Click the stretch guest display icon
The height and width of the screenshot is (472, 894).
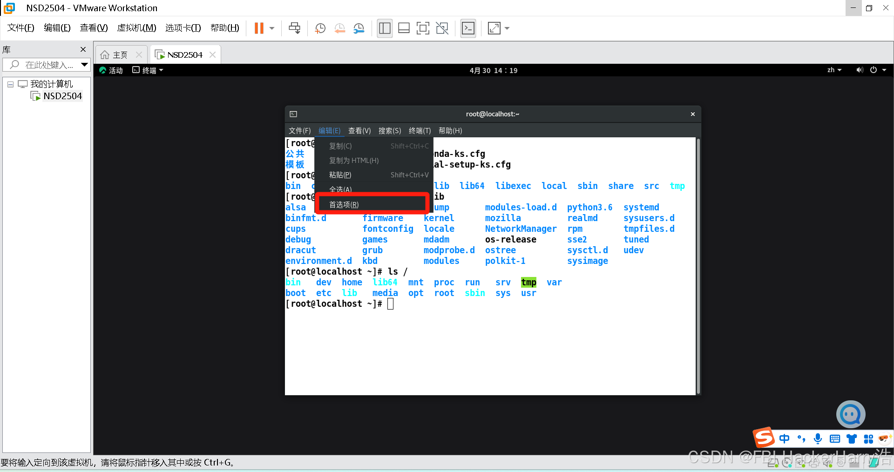click(494, 28)
